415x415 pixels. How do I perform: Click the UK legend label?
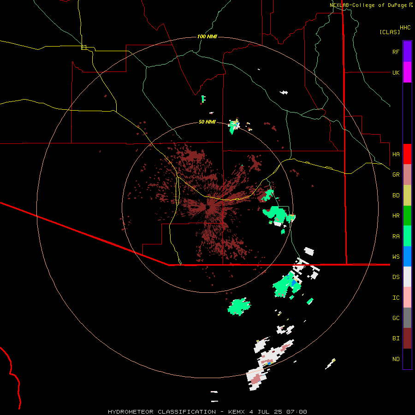(x=396, y=72)
